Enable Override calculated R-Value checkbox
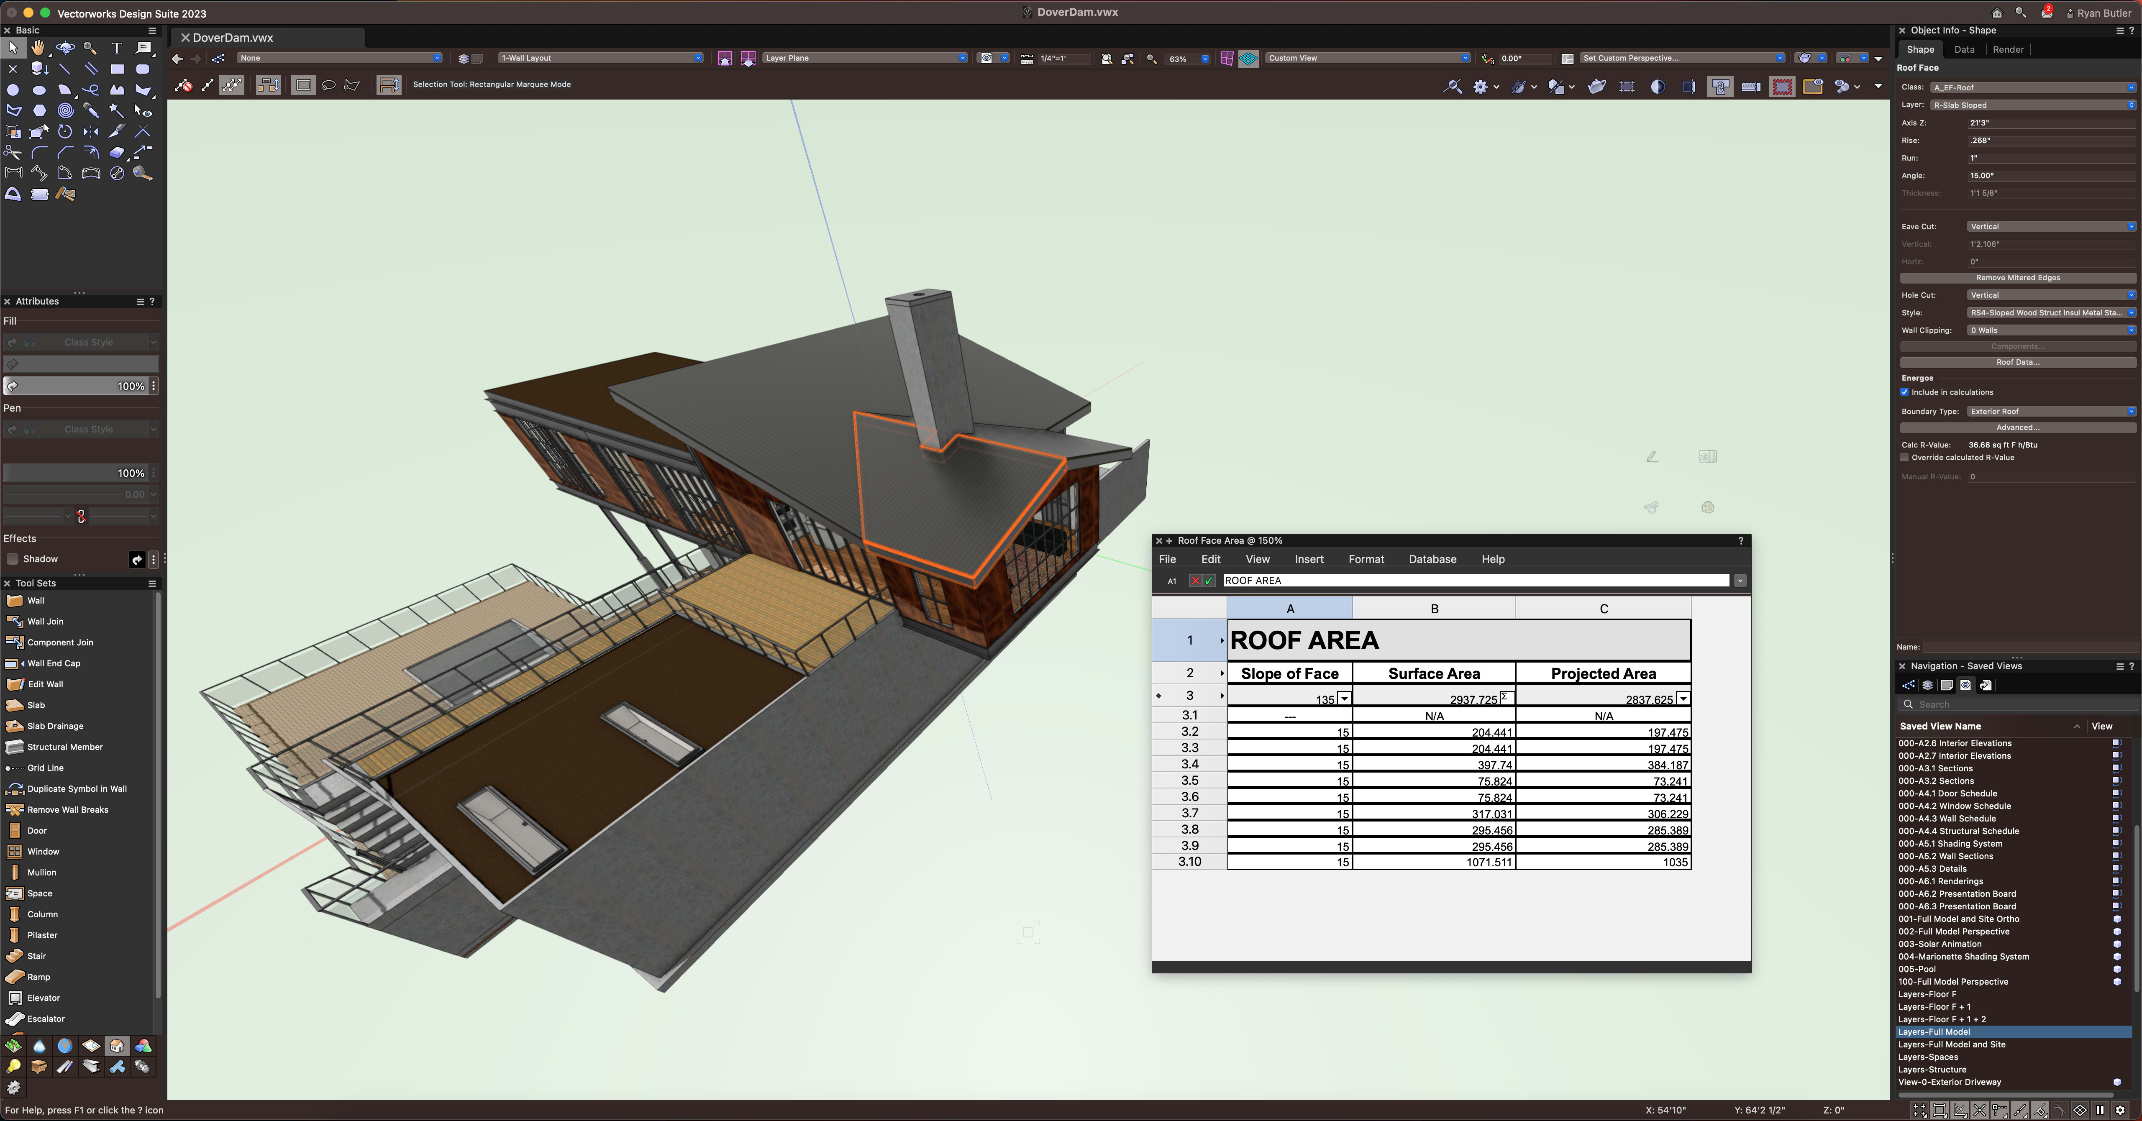This screenshot has height=1121, width=2142. [x=1905, y=457]
